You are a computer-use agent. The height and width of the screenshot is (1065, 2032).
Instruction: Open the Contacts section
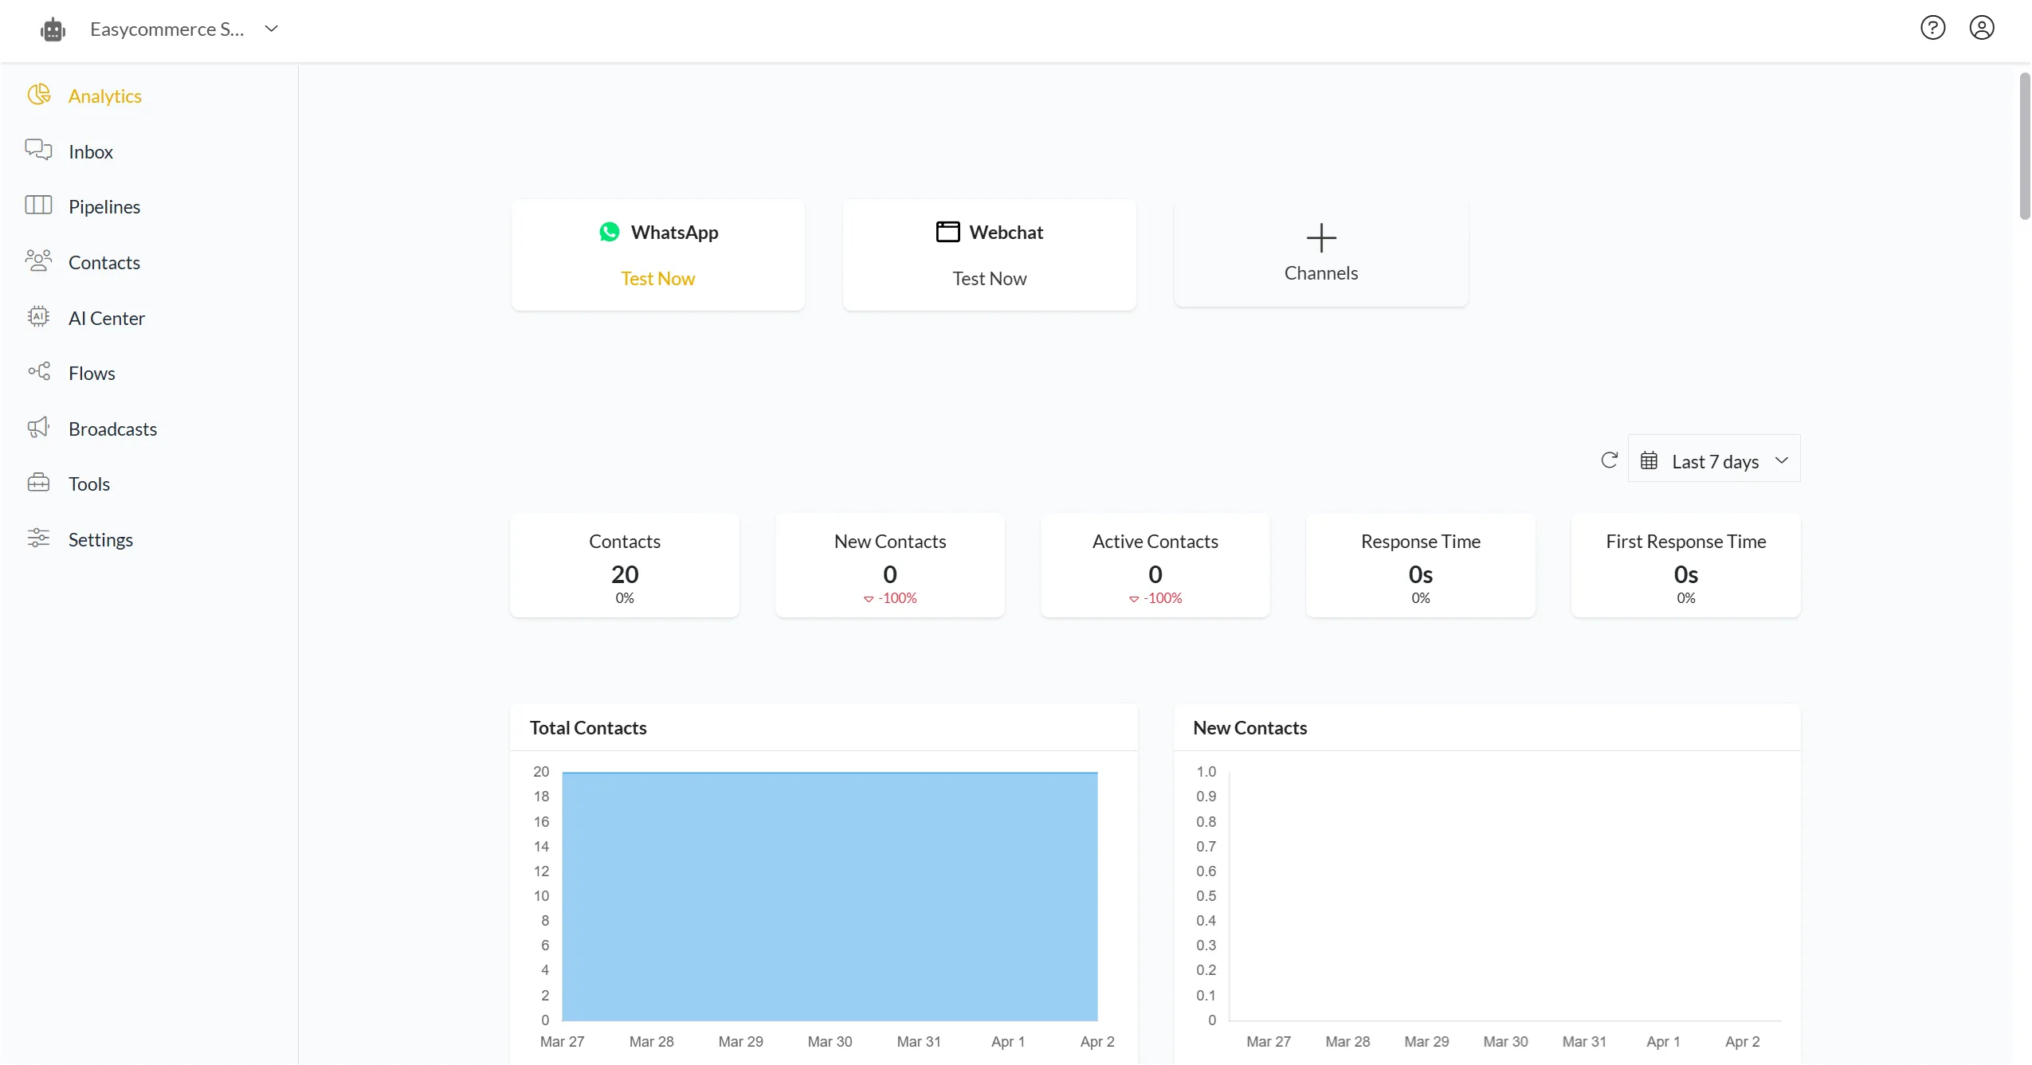[104, 261]
